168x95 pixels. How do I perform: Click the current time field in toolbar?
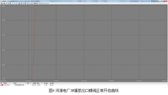[x=41, y=3]
